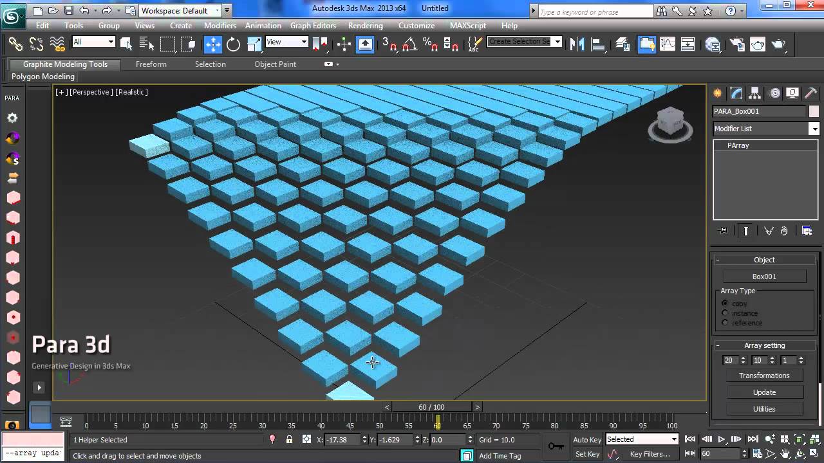Select the Rotate tool on the main toolbar
The height and width of the screenshot is (463, 824).
pyautogui.click(x=232, y=44)
